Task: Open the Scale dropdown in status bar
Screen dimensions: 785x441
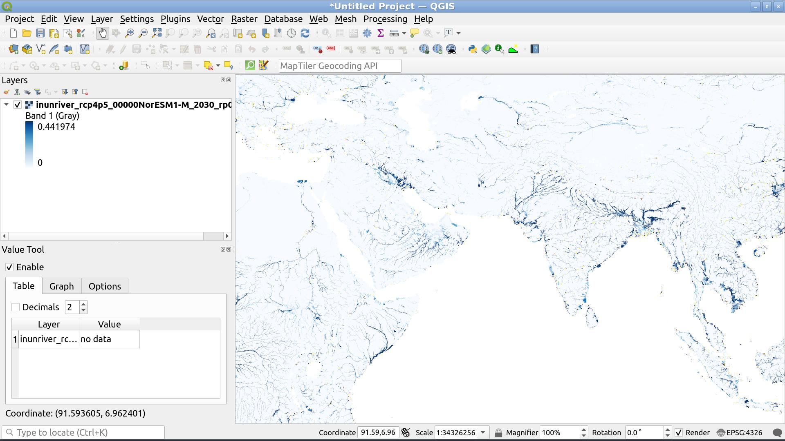Action: coord(483,433)
